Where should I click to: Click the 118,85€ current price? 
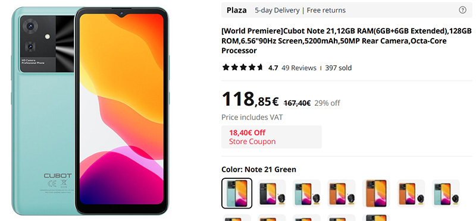pyautogui.click(x=250, y=99)
